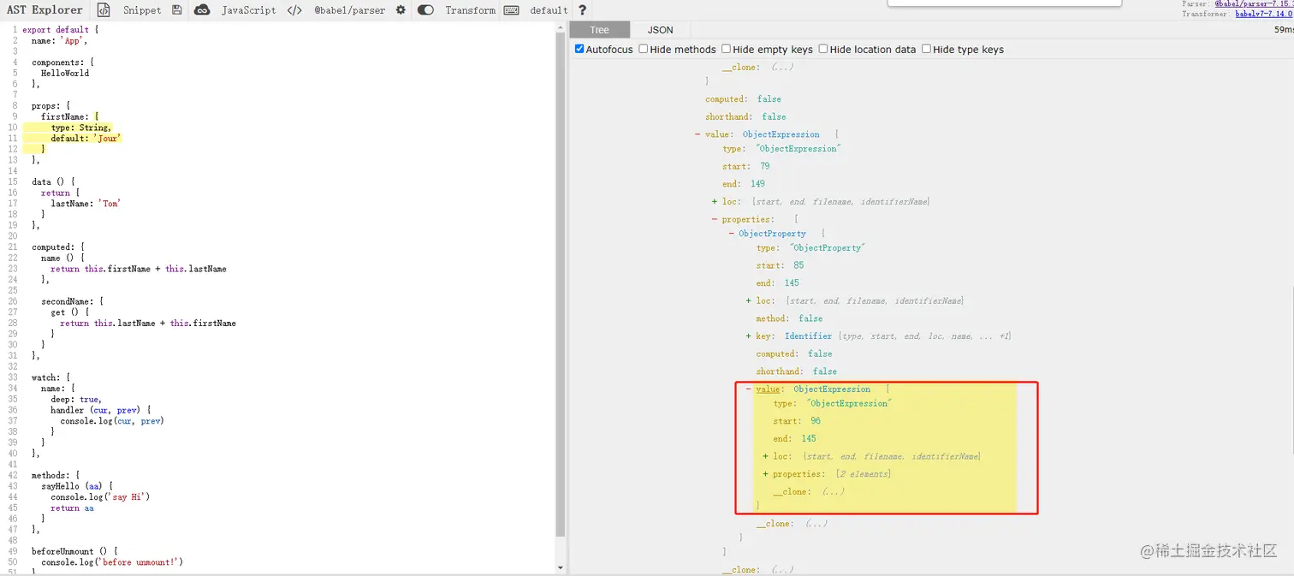This screenshot has height=576, width=1294.
Task: Expand the loc node below end: 149
Action: coord(715,202)
